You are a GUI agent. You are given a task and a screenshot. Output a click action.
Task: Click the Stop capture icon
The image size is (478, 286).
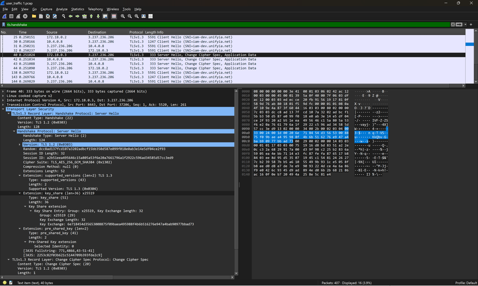coord(11,16)
